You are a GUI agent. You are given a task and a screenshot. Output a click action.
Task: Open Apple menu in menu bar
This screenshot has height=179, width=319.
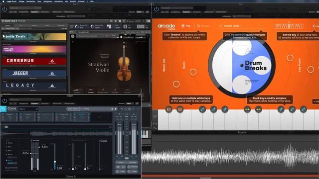[3, 1]
